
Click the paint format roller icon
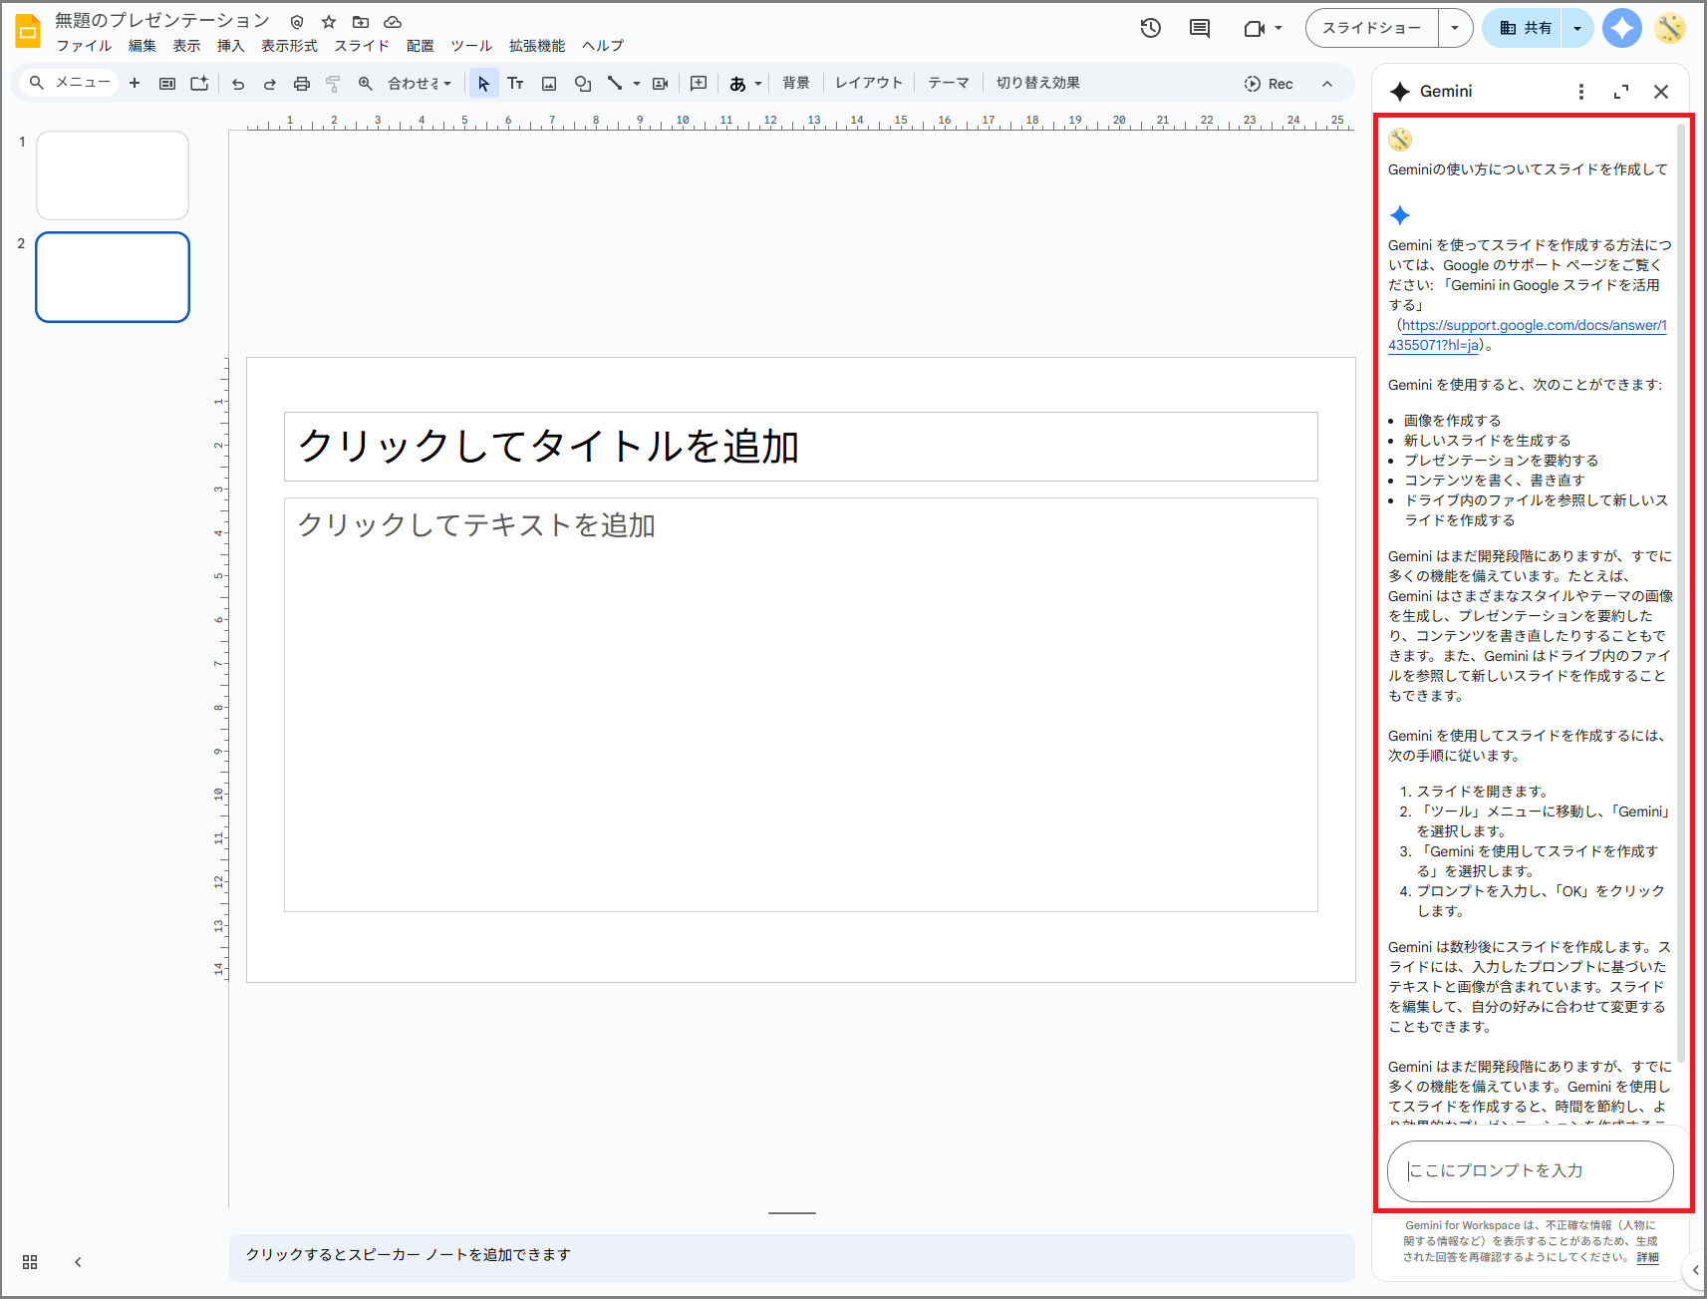[334, 84]
